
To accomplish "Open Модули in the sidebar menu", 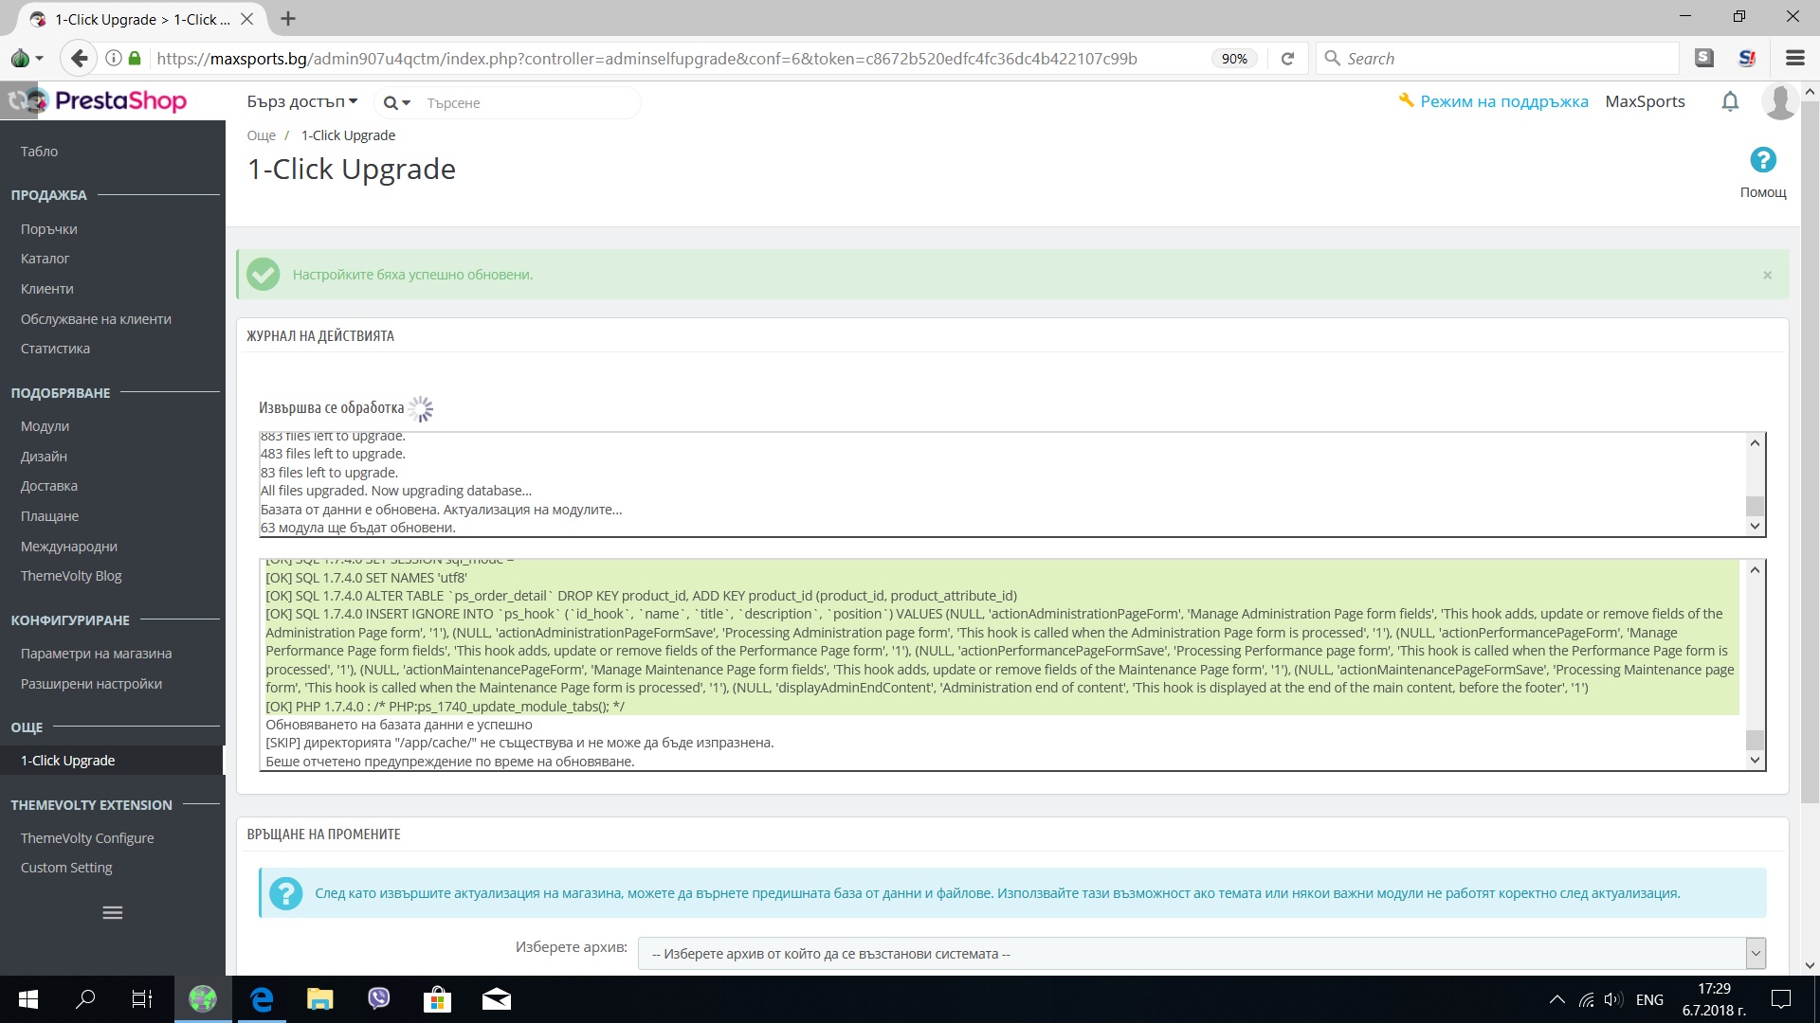I will (x=45, y=426).
